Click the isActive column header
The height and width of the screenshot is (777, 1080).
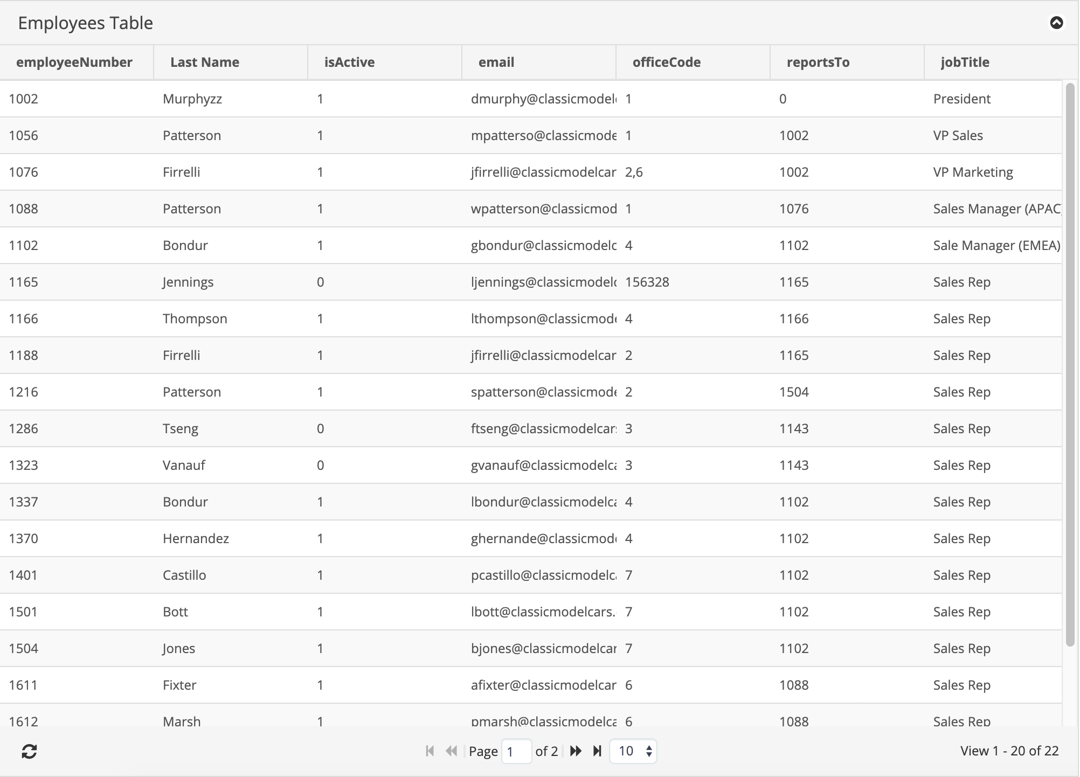349,63
